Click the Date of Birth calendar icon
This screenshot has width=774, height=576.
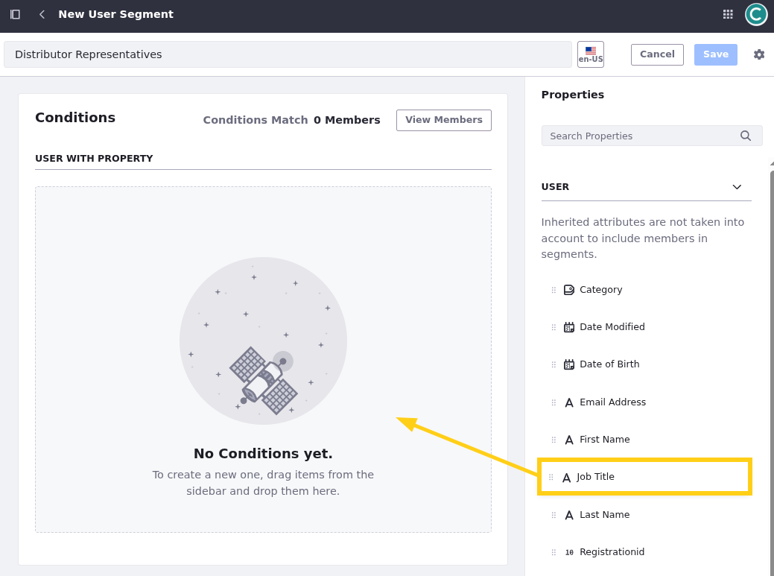point(569,364)
